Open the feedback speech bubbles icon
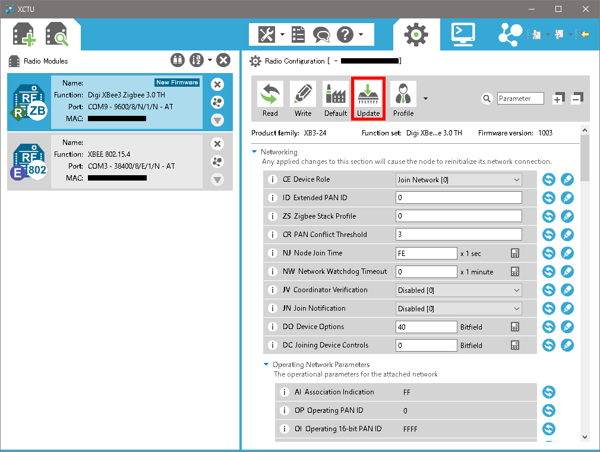This screenshot has width=600, height=452. pyautogui.click(x=321, y=35)
